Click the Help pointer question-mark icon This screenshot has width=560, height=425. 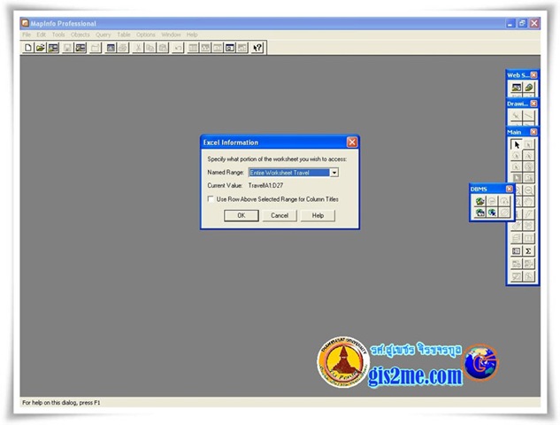257,48
